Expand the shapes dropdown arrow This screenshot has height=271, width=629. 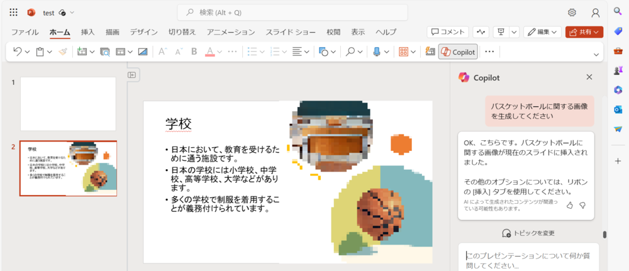333,52
